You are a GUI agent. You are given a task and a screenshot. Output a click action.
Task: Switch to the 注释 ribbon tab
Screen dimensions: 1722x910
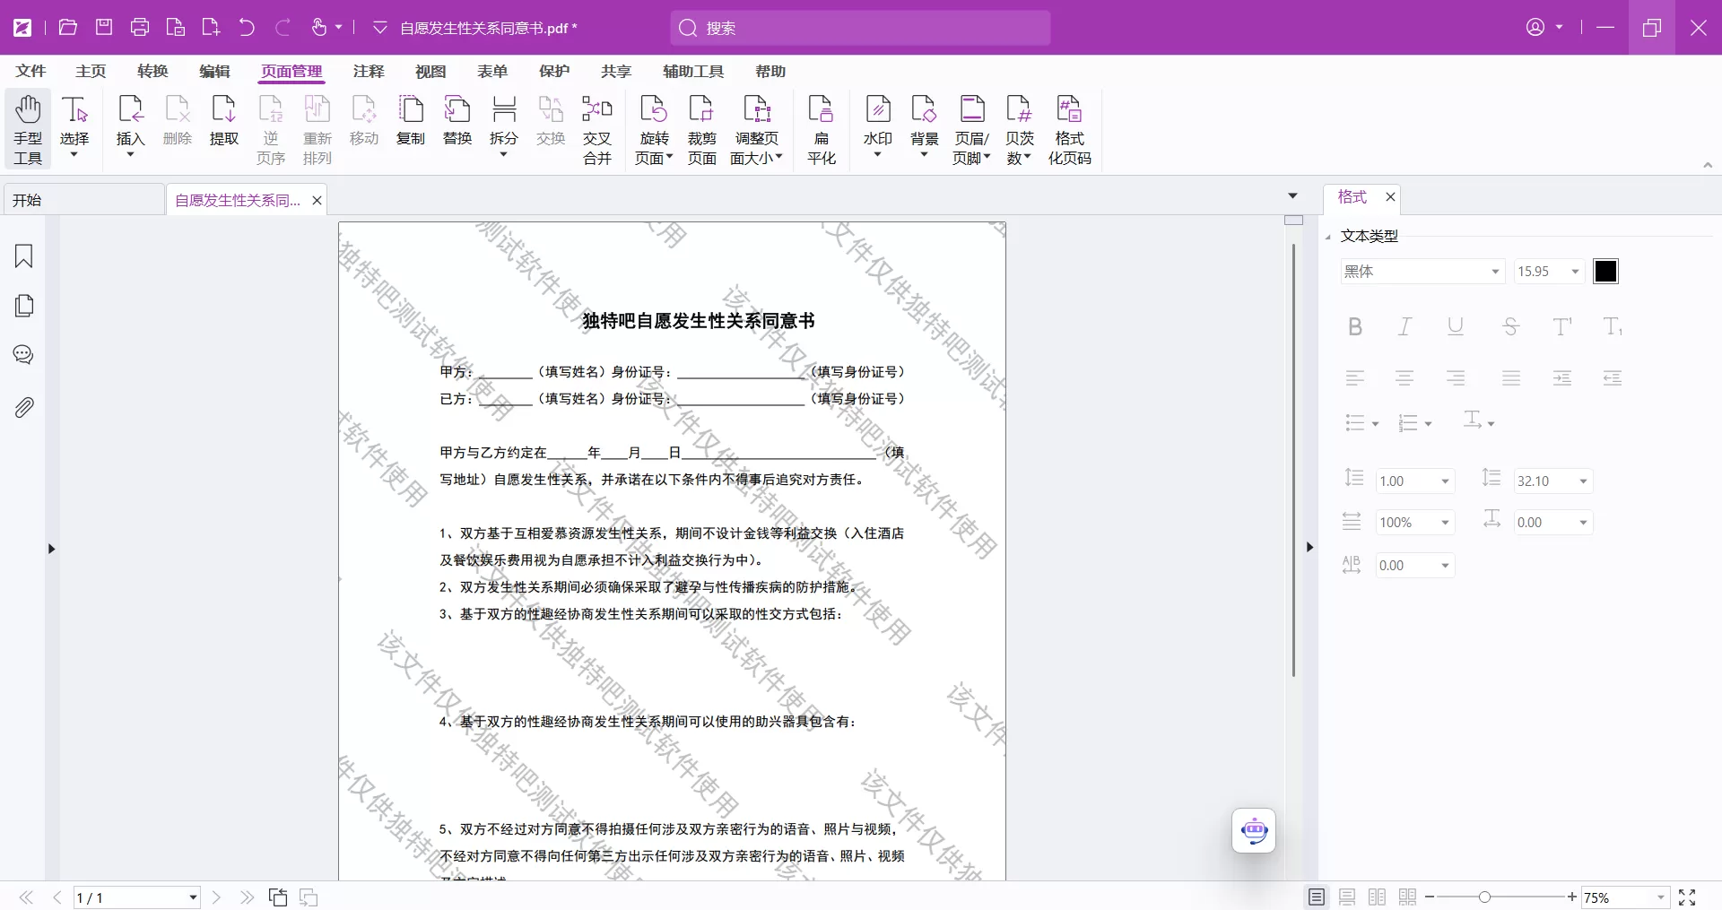point(368,72)
